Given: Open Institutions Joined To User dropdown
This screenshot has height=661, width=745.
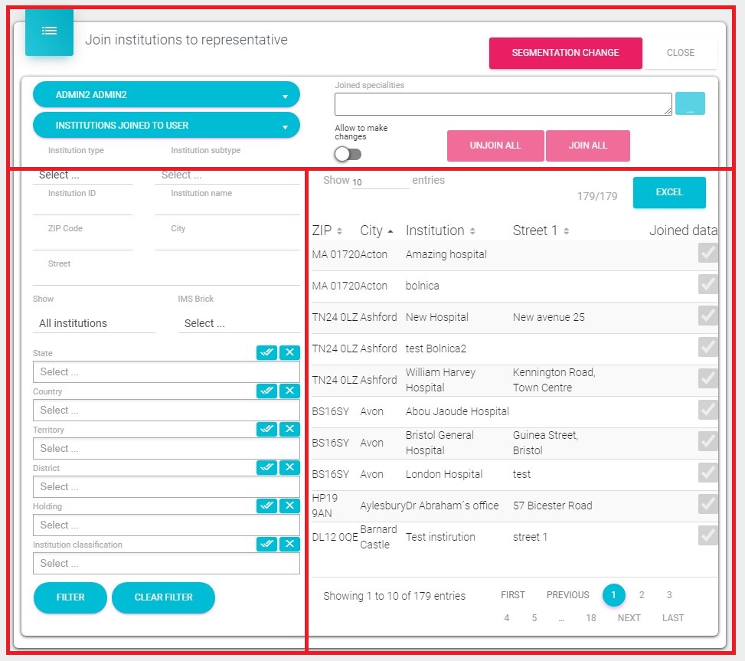Looking at the screenshot, I should (166, 126).
